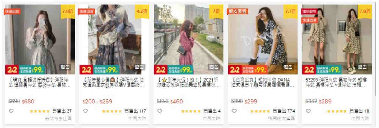Select the 7折 discount ribbon
This screenshot has height=128, width=379.
[x=216, y=11]
